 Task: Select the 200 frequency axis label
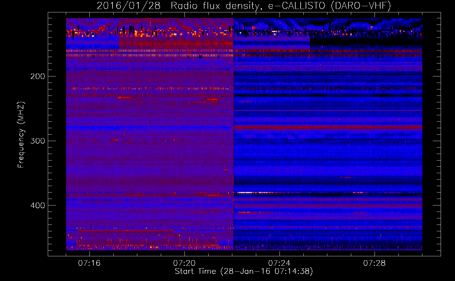(37, 76)
